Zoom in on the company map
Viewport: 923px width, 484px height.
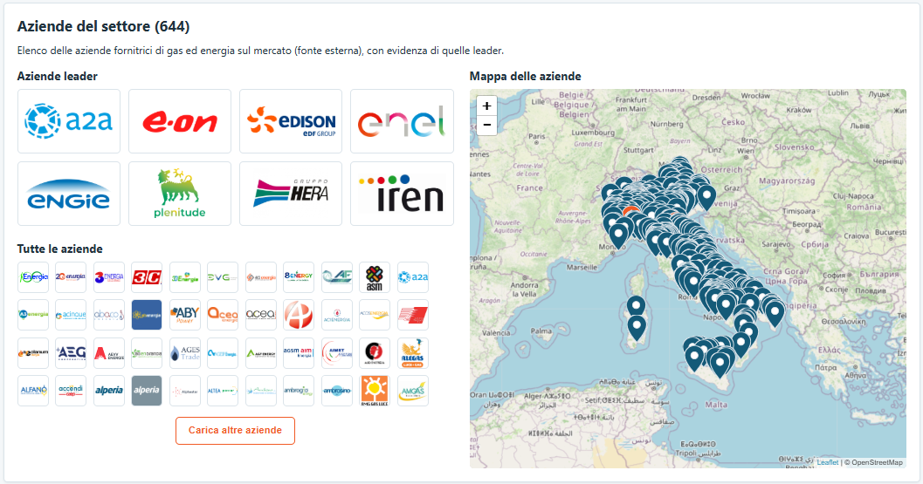click(486, 106)
